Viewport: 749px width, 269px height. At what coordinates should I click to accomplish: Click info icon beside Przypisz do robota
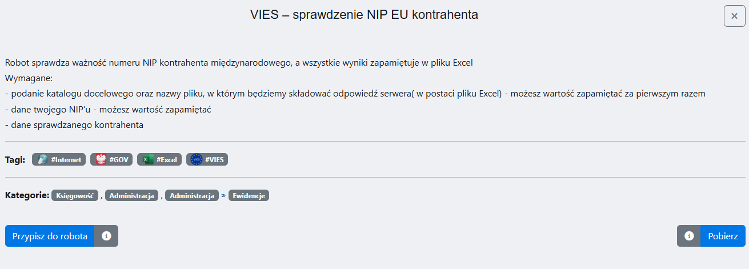[106, 236]
